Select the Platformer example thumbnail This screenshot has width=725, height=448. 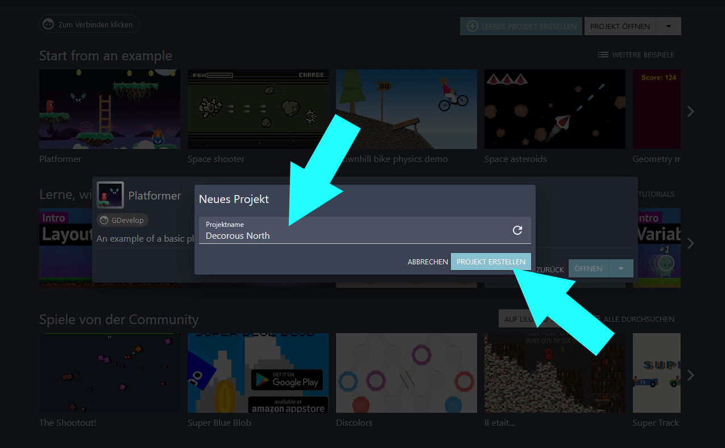[110, 109]
